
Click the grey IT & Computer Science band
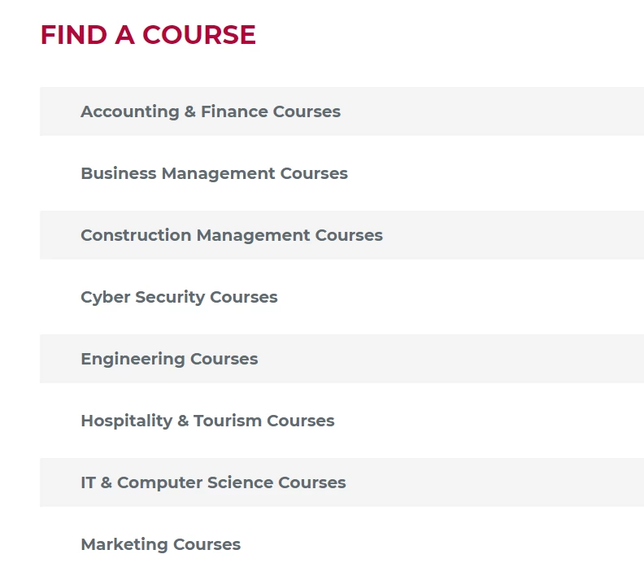tap(342, 482)
